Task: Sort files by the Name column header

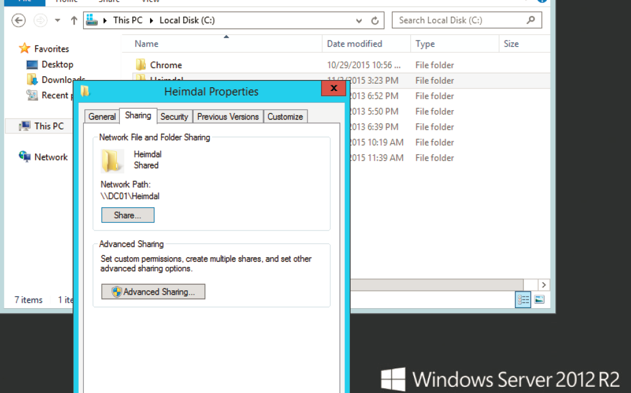Action: tap(146, 44)
